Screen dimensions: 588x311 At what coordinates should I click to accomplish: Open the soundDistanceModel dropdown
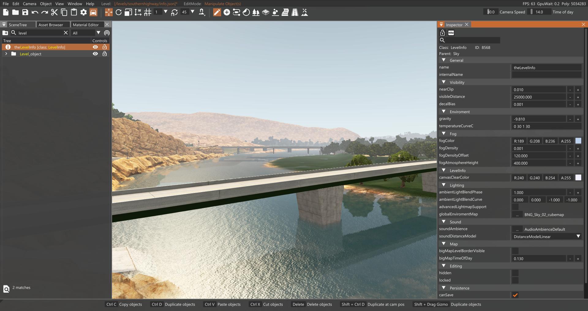[547, 236]
